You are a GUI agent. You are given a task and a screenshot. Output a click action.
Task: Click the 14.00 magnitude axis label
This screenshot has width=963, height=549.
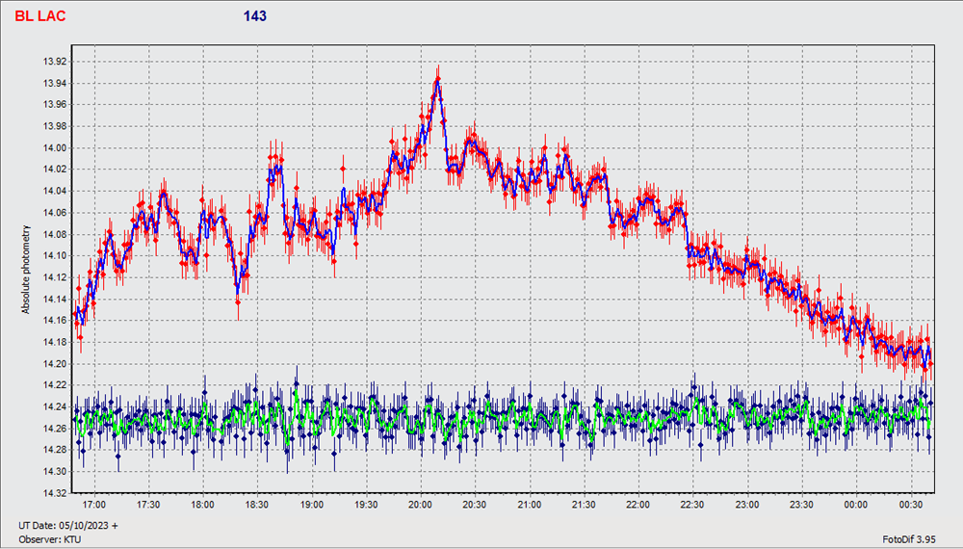(x=56, y=148)
